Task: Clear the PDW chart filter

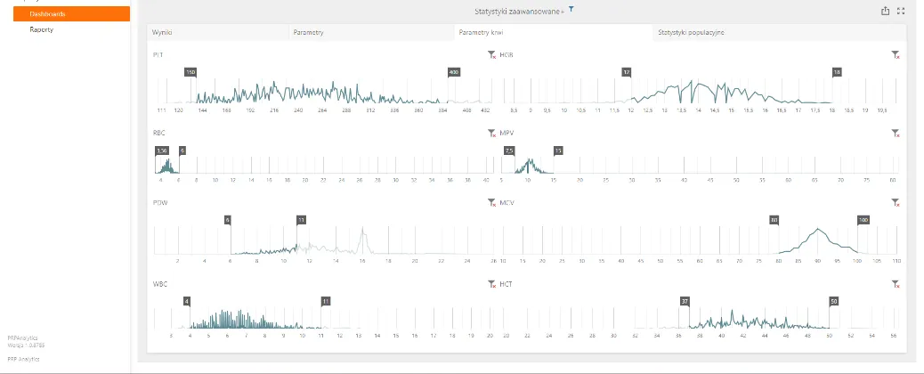Action: coord(491,202)
